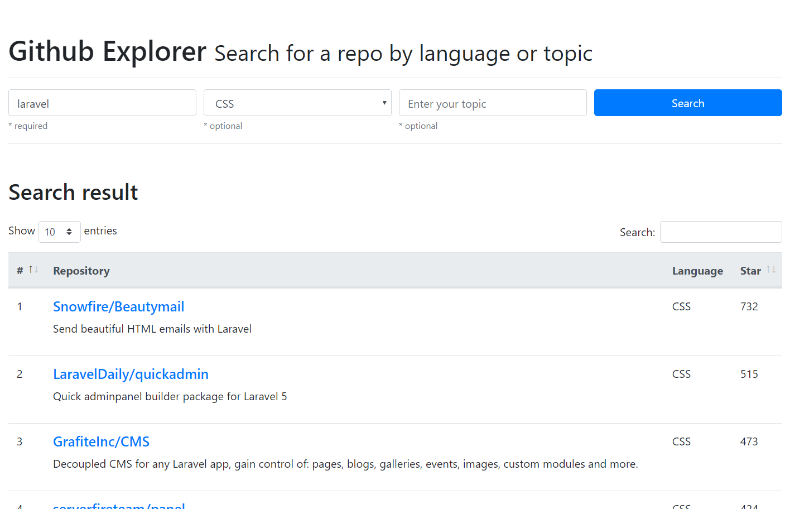Click the Quick adminpanel builder package description
Viewport: 790px width, 509px height.
coord(170,396)
